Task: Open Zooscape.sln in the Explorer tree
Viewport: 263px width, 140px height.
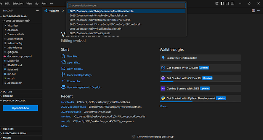Action: click(15, 83)
